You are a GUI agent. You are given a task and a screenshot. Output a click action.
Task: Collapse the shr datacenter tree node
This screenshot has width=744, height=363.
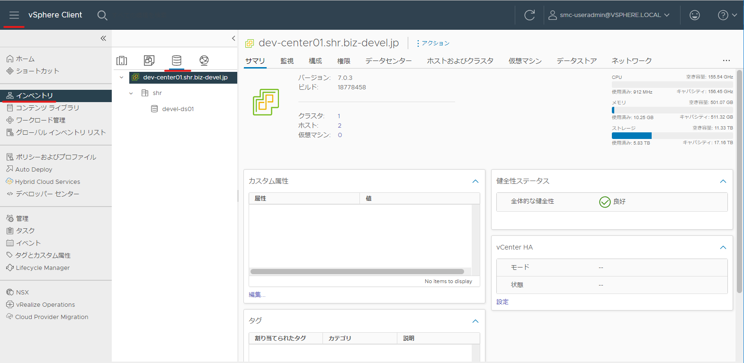(131, 93)
